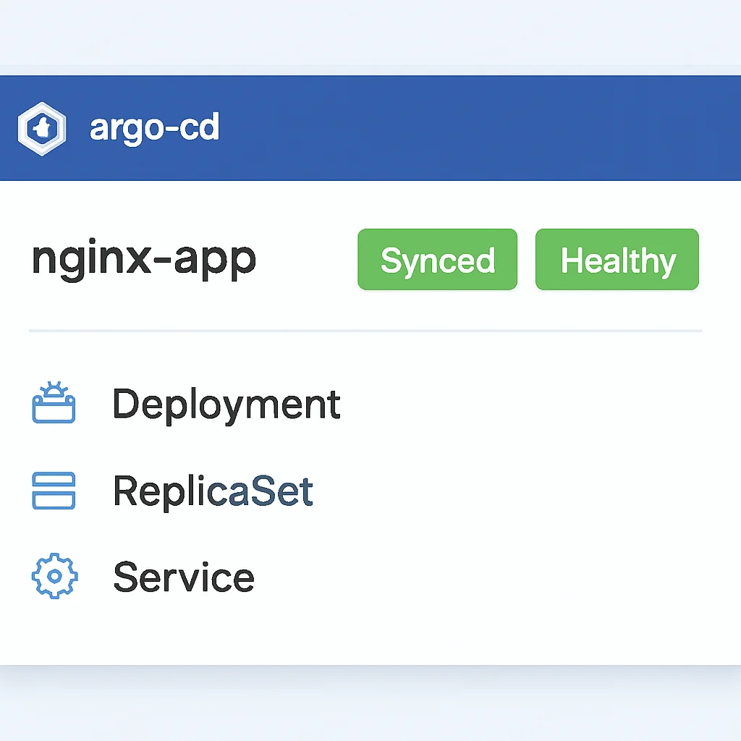Open the Service resource row
Viewport: 741px width, 741px height.
click(x=144, y=577)
